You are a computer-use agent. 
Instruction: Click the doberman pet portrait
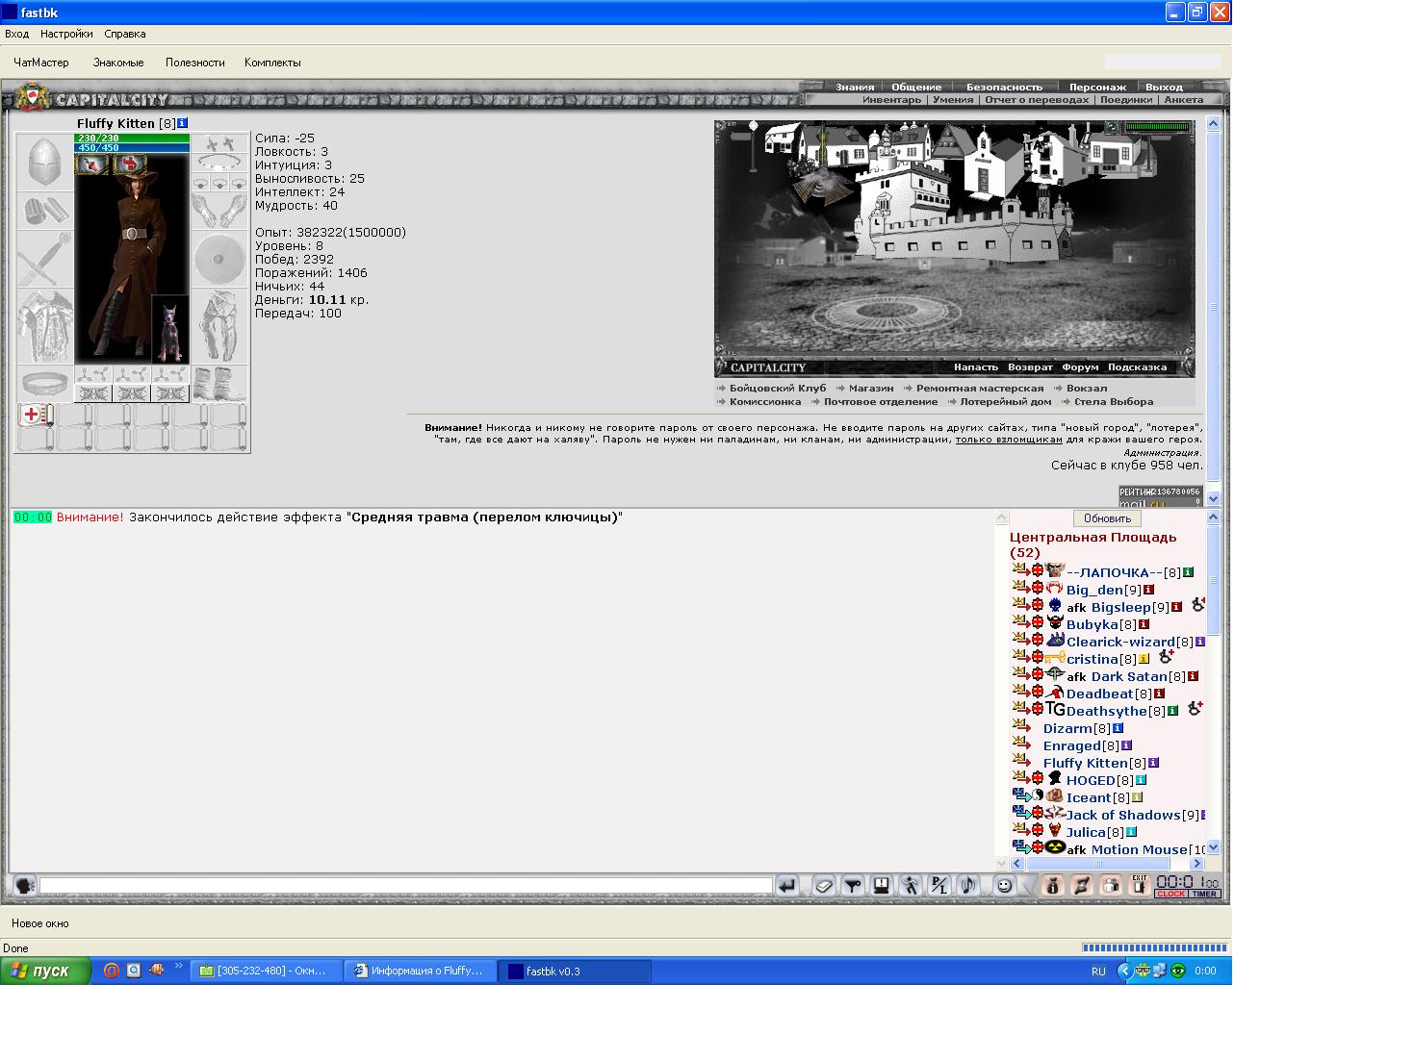click(x=170, y=329)
